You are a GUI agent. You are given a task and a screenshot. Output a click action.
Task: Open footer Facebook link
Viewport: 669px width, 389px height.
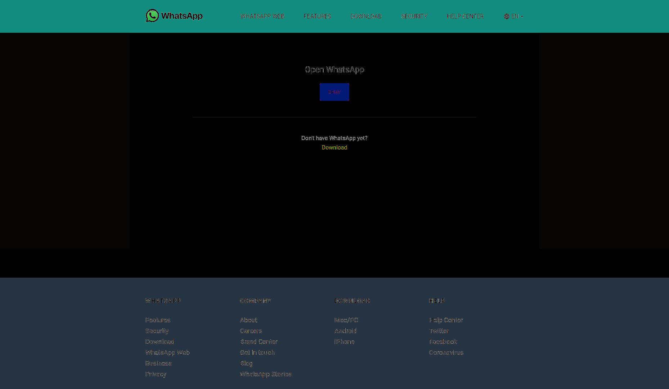(x=443, y=341)
